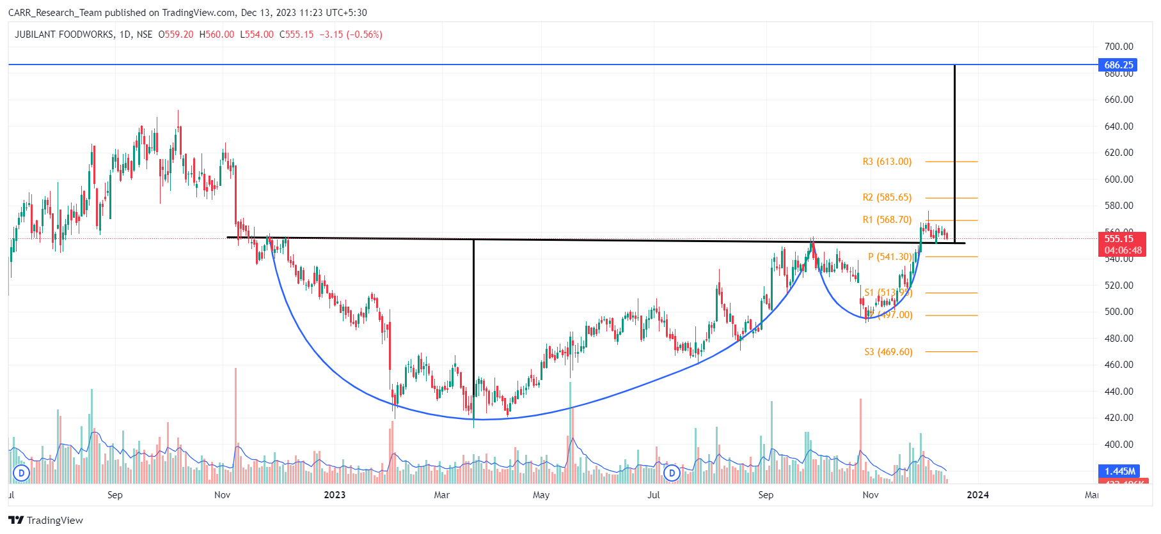Click the R2 (585.65) pivot label

(887, 197)
